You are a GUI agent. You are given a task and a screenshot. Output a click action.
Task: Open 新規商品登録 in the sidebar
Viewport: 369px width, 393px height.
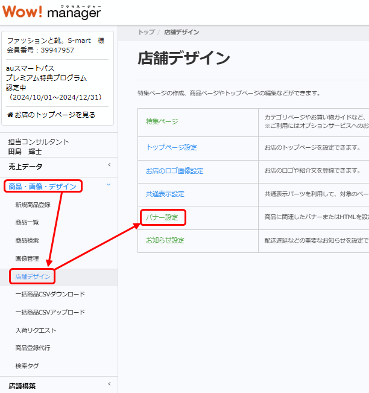33,205
